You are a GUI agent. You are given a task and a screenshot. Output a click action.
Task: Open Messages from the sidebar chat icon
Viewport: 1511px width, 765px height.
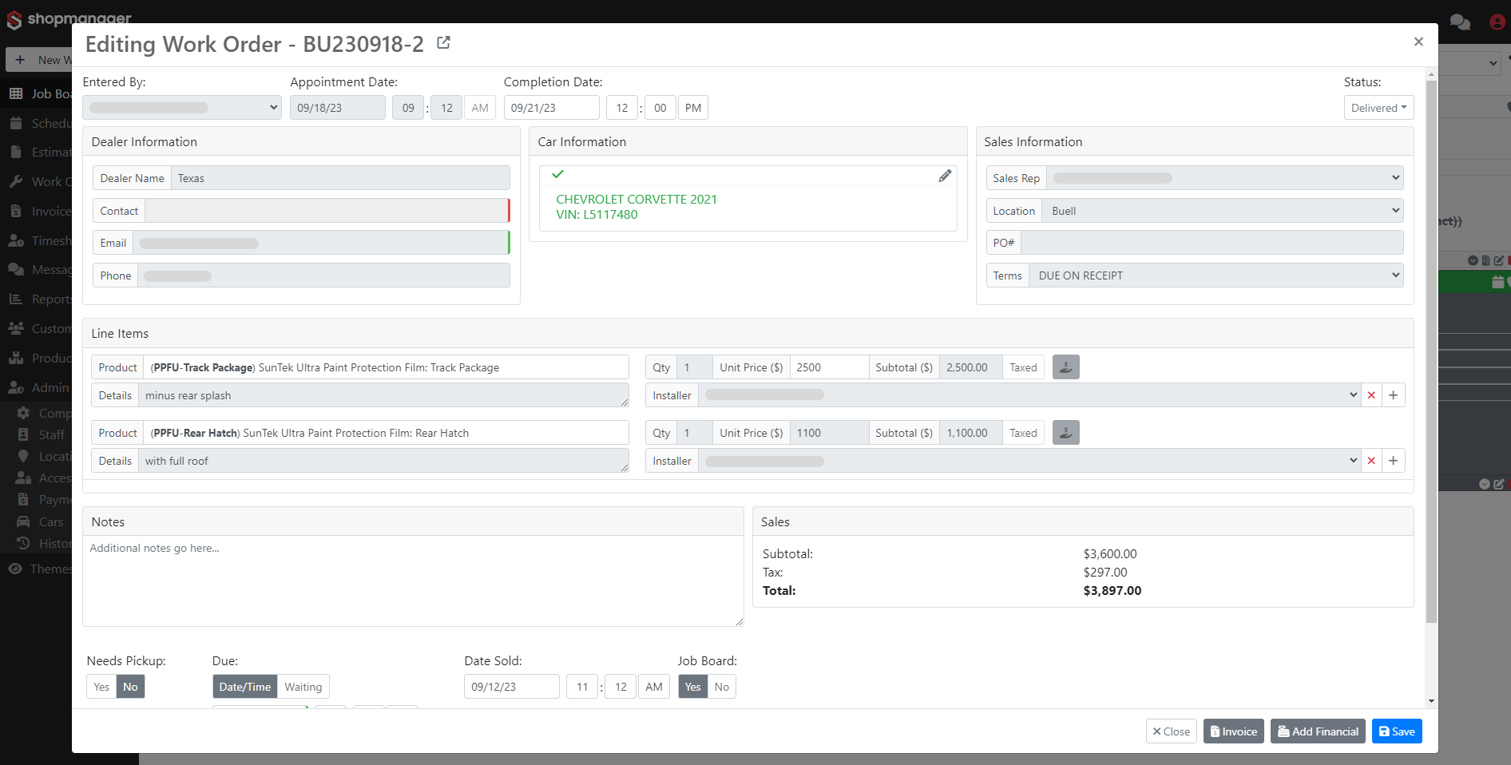click(18, 269)
